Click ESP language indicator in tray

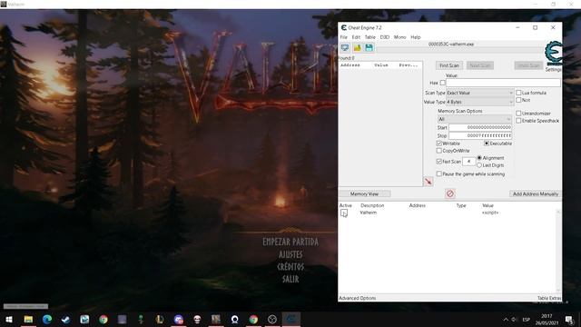526,319
